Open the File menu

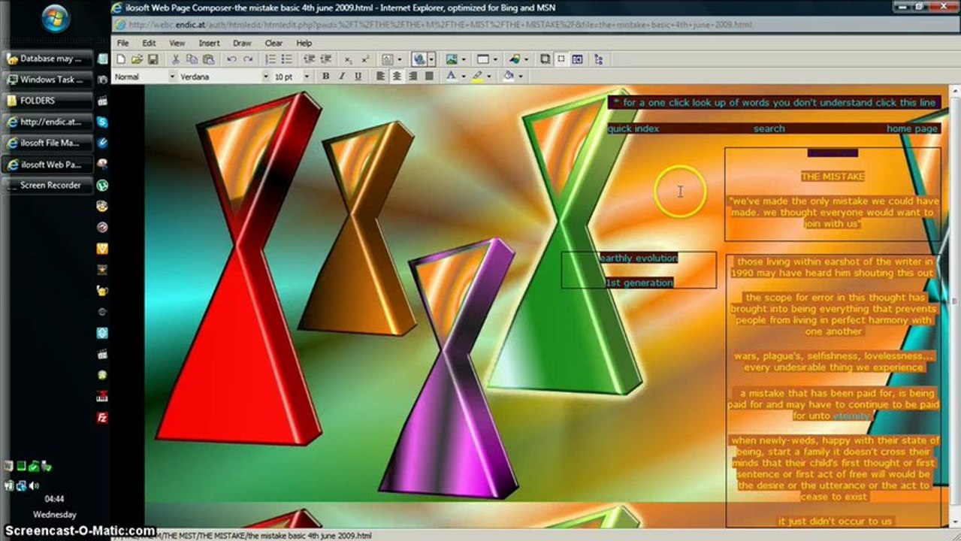[x=122, y=43]
